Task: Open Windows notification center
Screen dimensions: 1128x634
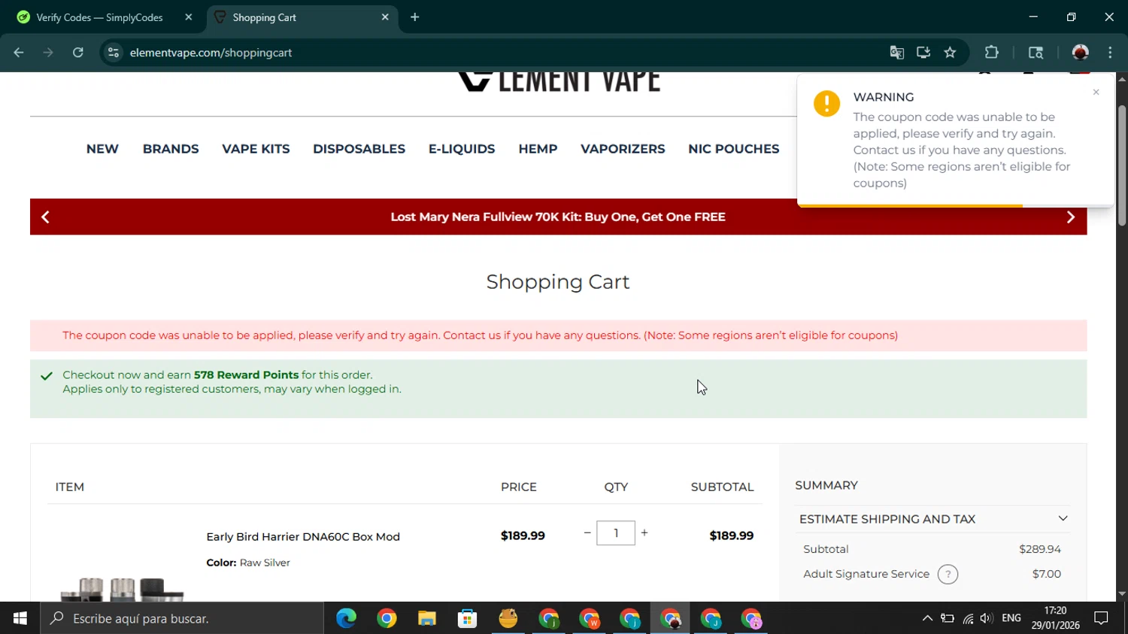Action: click(1101, 618)
